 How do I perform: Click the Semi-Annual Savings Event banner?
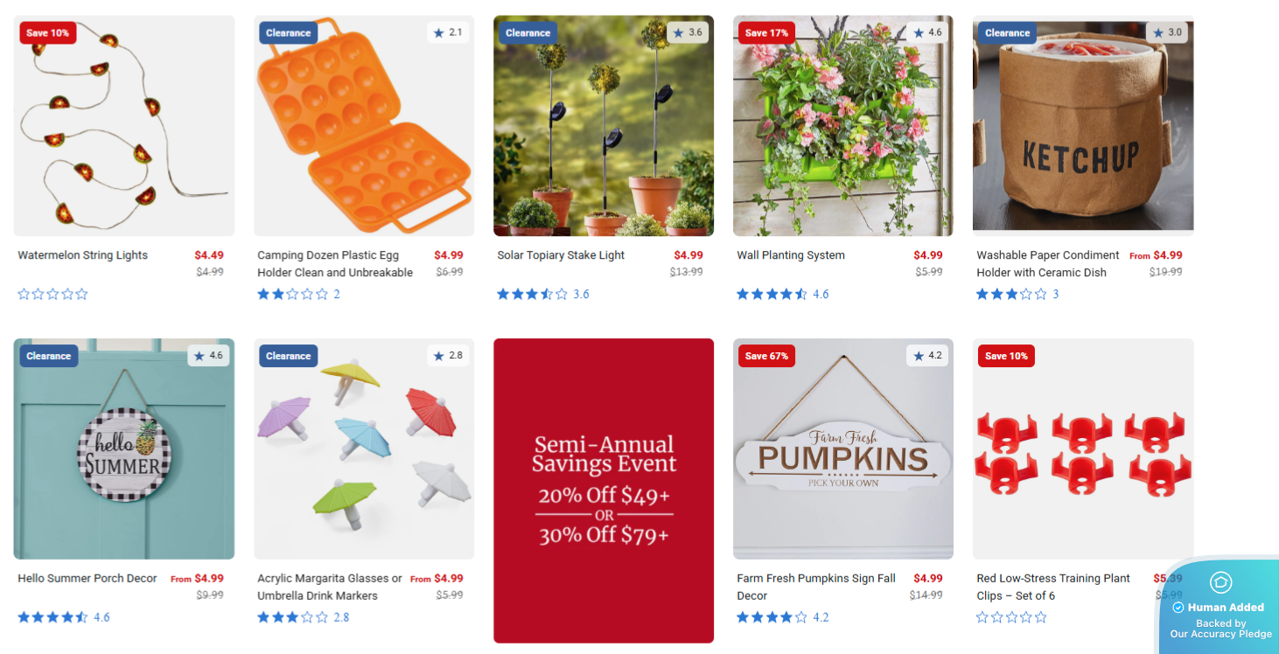click(604, 491)
